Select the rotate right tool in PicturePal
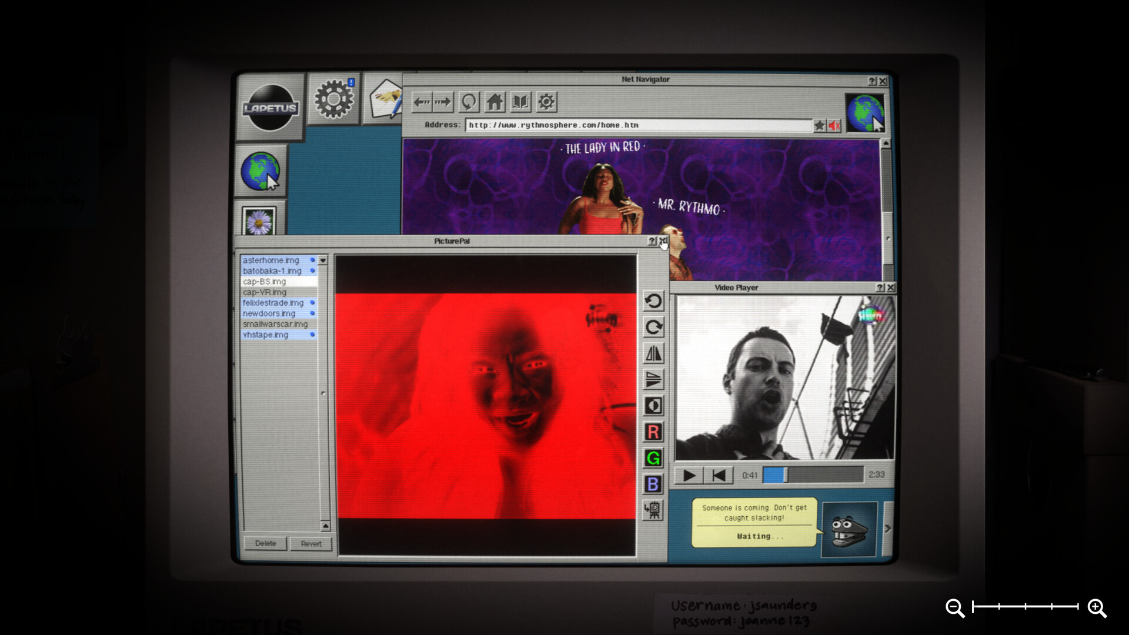Image resolution: width=1129 pixels, height=635 pixels. pyautogui.click(x=653, y=327)
